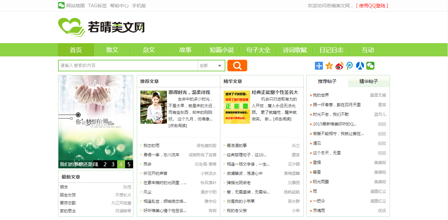The image size is (448, 220).
Task: Open the post 时光不老，我们不散
Action: click(331, 114)
